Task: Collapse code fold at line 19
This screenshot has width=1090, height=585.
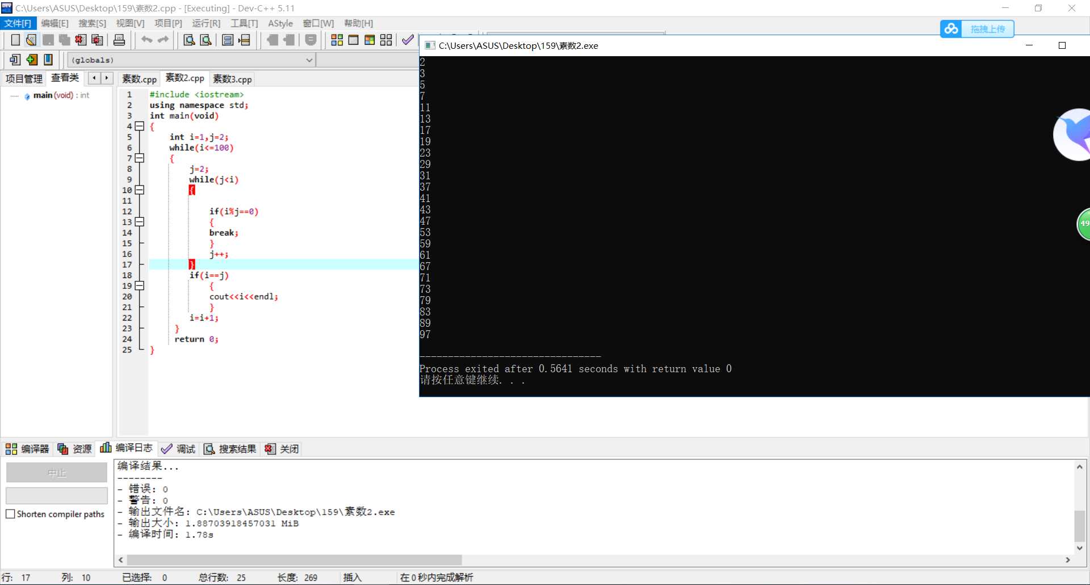Action: [x=140, y=285]
